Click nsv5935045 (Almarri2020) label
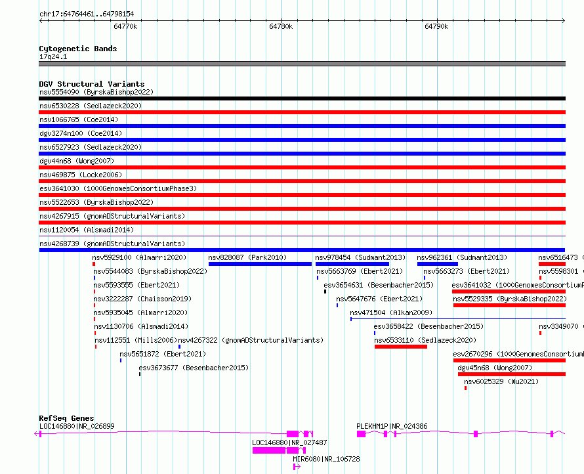 (140, 312)
